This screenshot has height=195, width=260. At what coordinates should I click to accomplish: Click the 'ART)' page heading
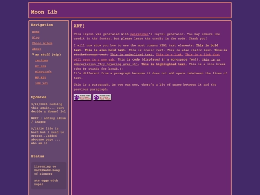[79, 26]
